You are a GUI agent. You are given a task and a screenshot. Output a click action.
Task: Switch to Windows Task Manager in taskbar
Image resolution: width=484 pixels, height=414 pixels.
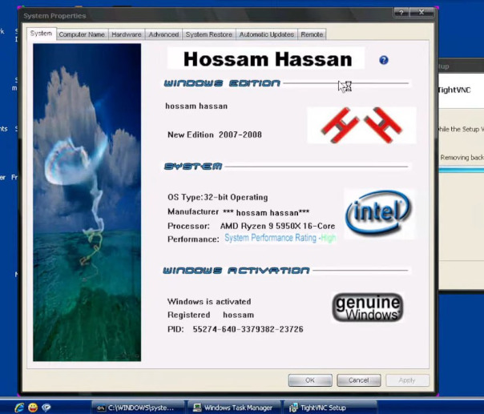(234, 408)
